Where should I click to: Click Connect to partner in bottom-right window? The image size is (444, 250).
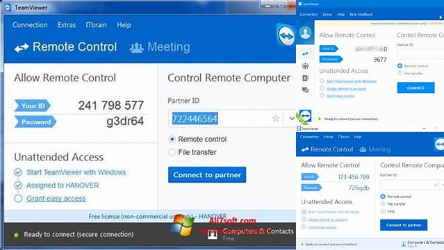tap(404, 225)
